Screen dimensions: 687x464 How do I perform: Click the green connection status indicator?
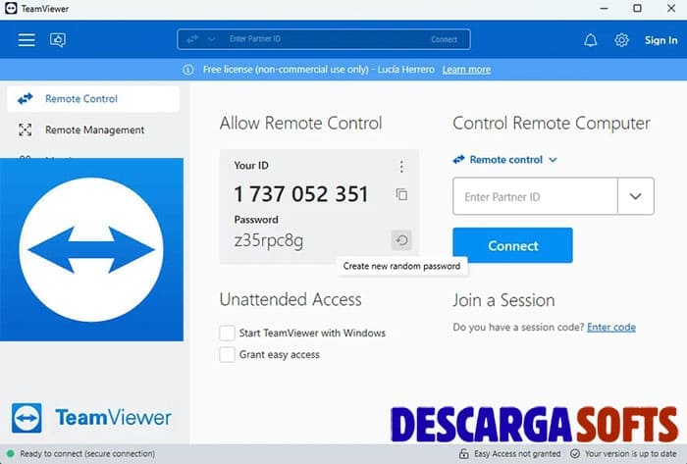11,453
